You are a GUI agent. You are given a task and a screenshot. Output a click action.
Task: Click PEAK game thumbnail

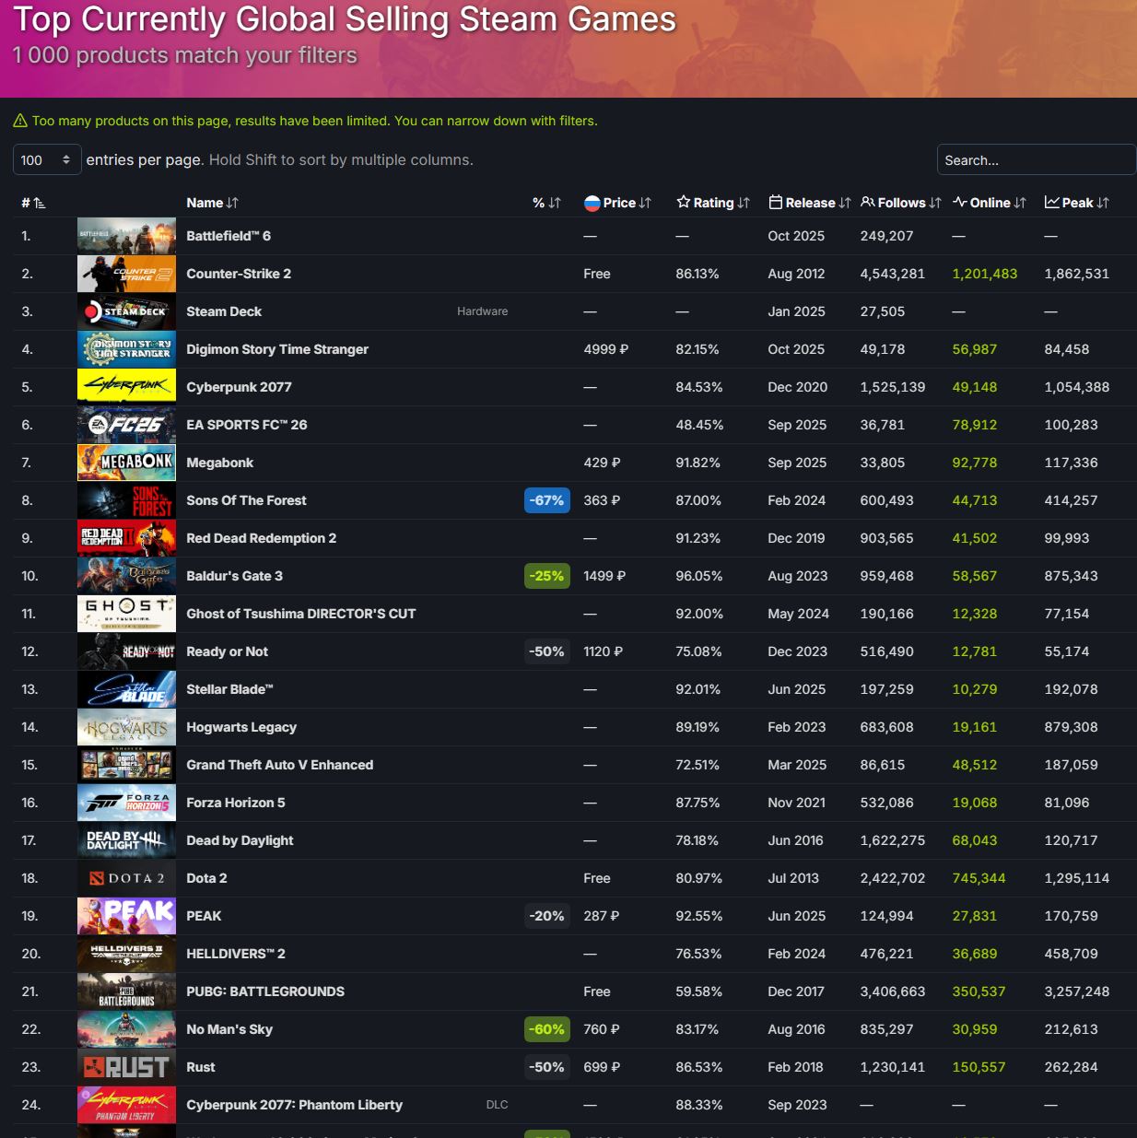126,916
